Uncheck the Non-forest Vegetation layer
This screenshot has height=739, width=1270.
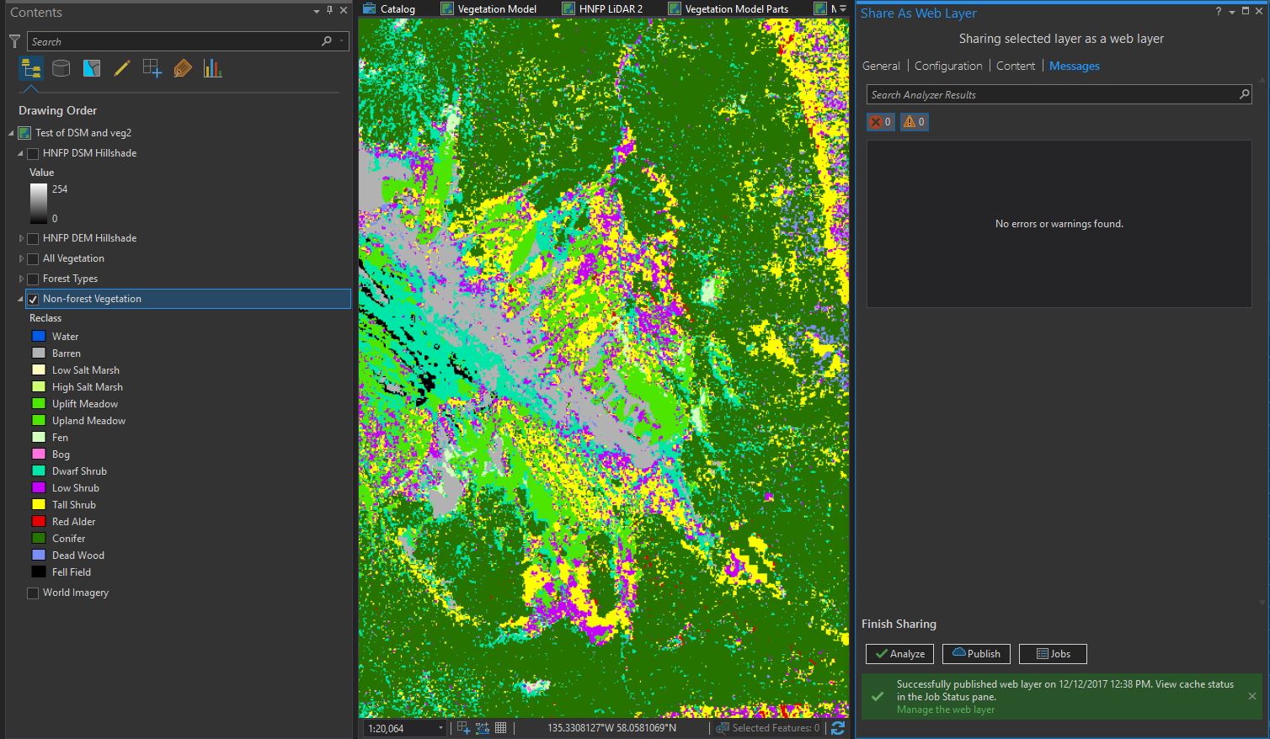point(33,299)
